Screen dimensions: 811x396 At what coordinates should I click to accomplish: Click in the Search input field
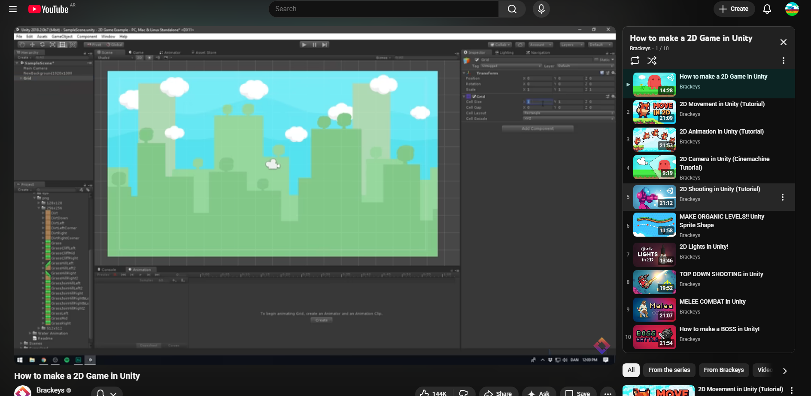[x=383, y=9]
